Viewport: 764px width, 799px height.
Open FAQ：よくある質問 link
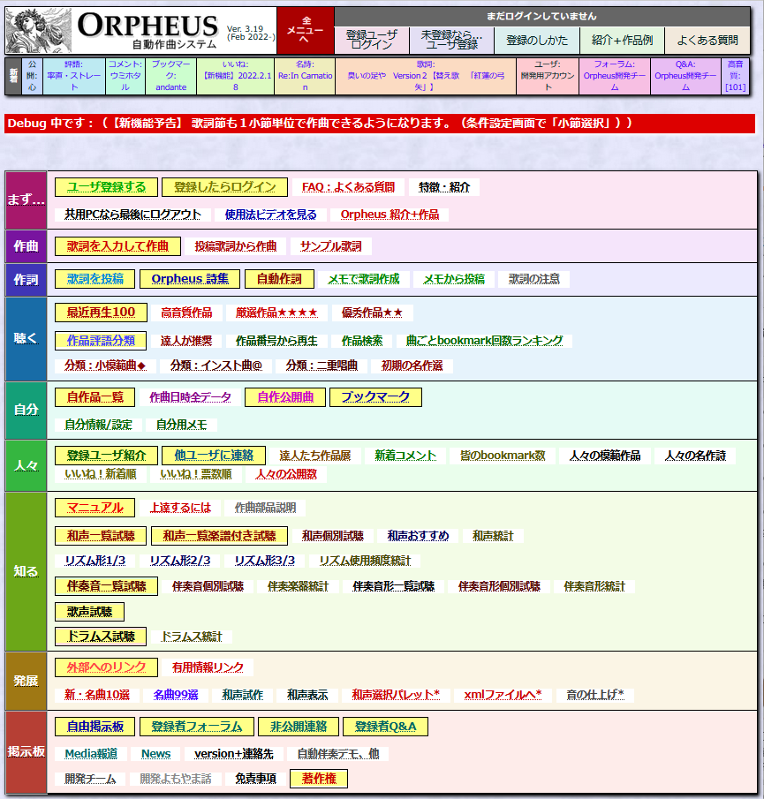click(348, 187)
